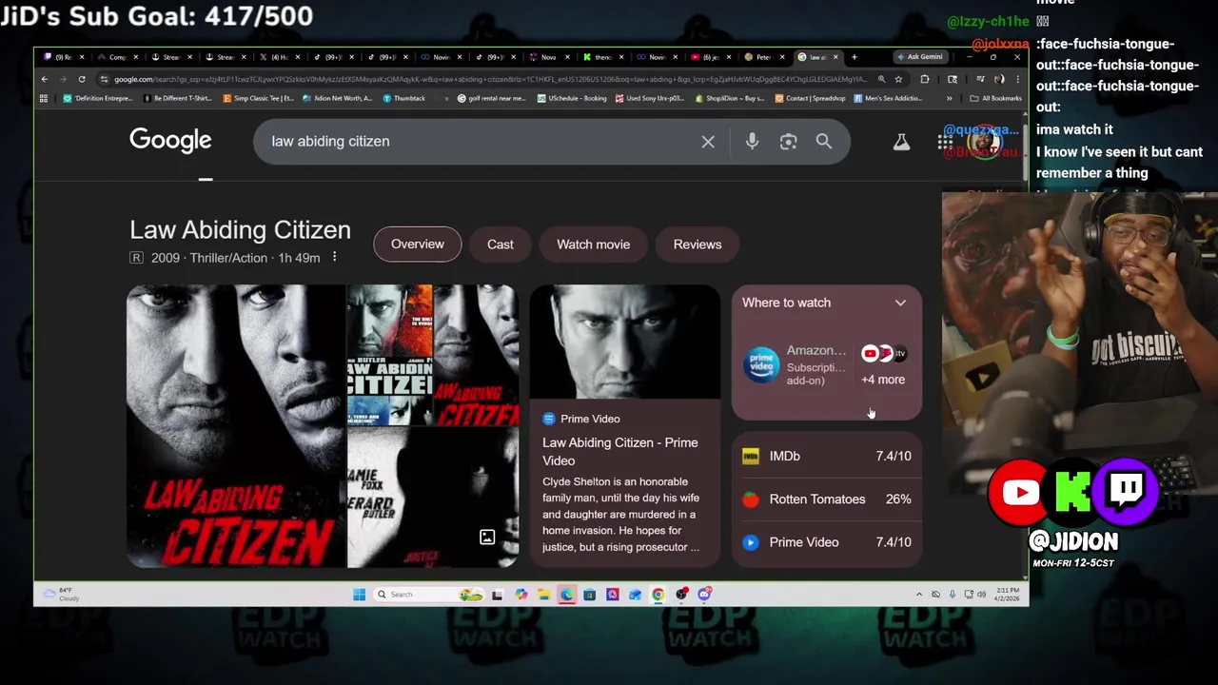Open the Contact | Spreadshop bookmark
This screenshot has height=685, width=1218.
(810, 98)
